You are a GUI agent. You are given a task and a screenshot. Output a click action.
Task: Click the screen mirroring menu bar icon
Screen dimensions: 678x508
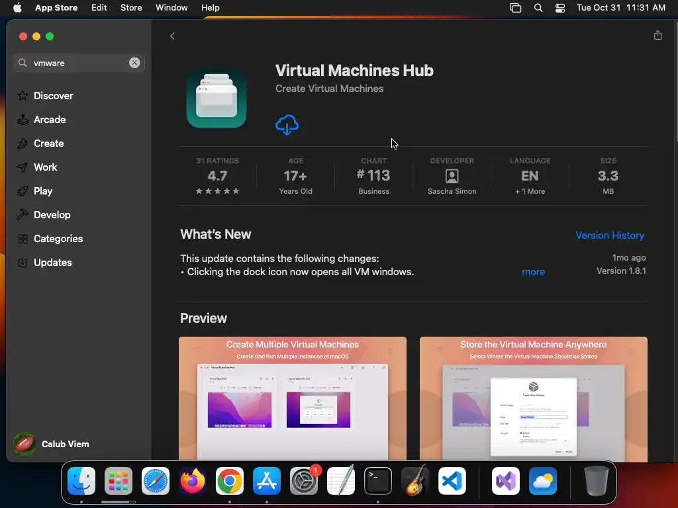point(515,7)
